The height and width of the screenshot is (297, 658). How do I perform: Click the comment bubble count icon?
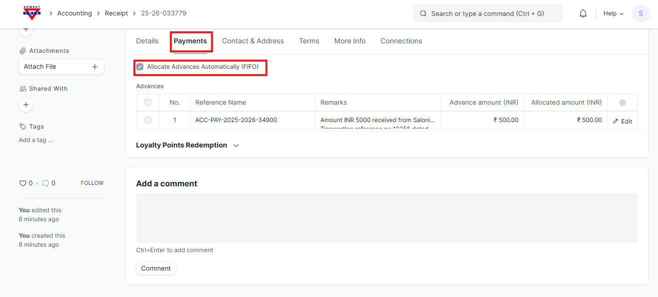[45, 183]
